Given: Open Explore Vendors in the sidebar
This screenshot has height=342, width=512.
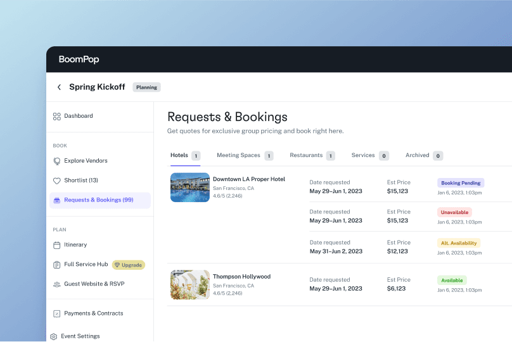Looking at the screenshot, I should coord(86,161).
